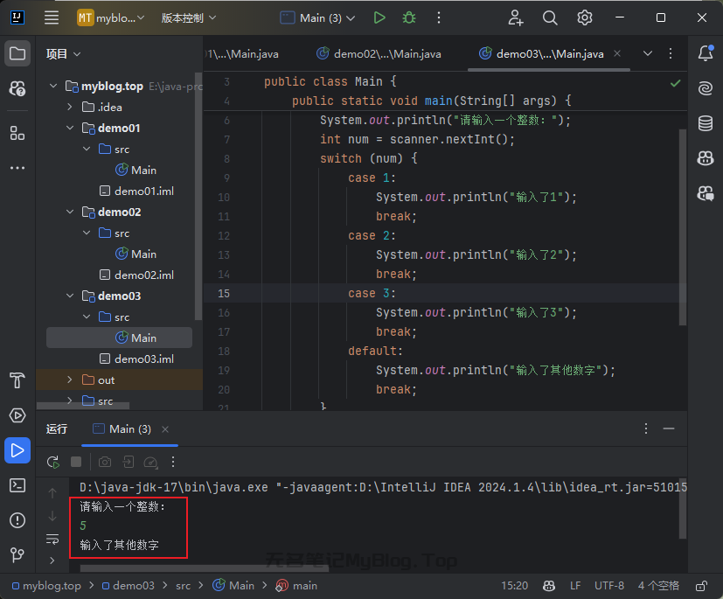Viewport: 723px width, 599px height.
Task: Click main method breadcrumb
Action: coord(296,586)
